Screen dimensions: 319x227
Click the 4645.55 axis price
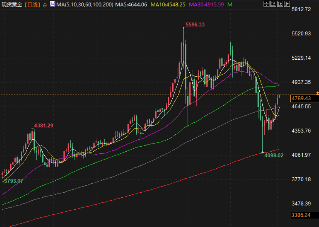coord(301,106)
